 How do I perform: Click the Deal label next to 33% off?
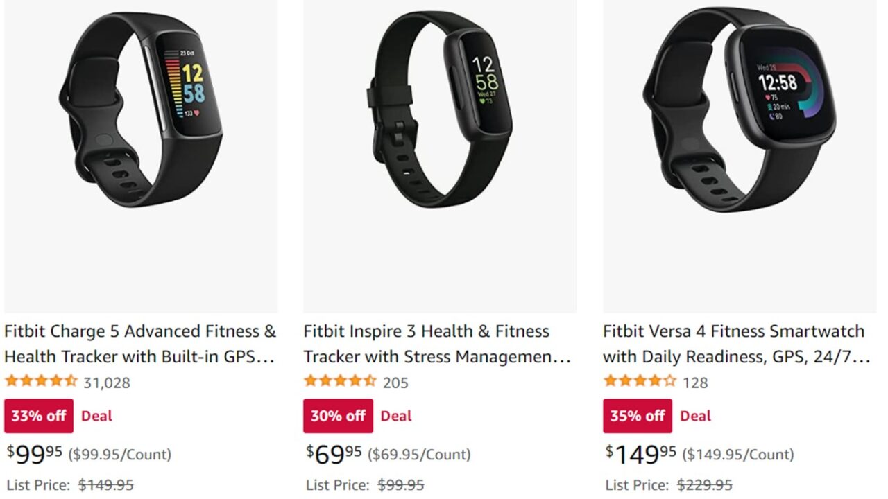tap(97, 416)
